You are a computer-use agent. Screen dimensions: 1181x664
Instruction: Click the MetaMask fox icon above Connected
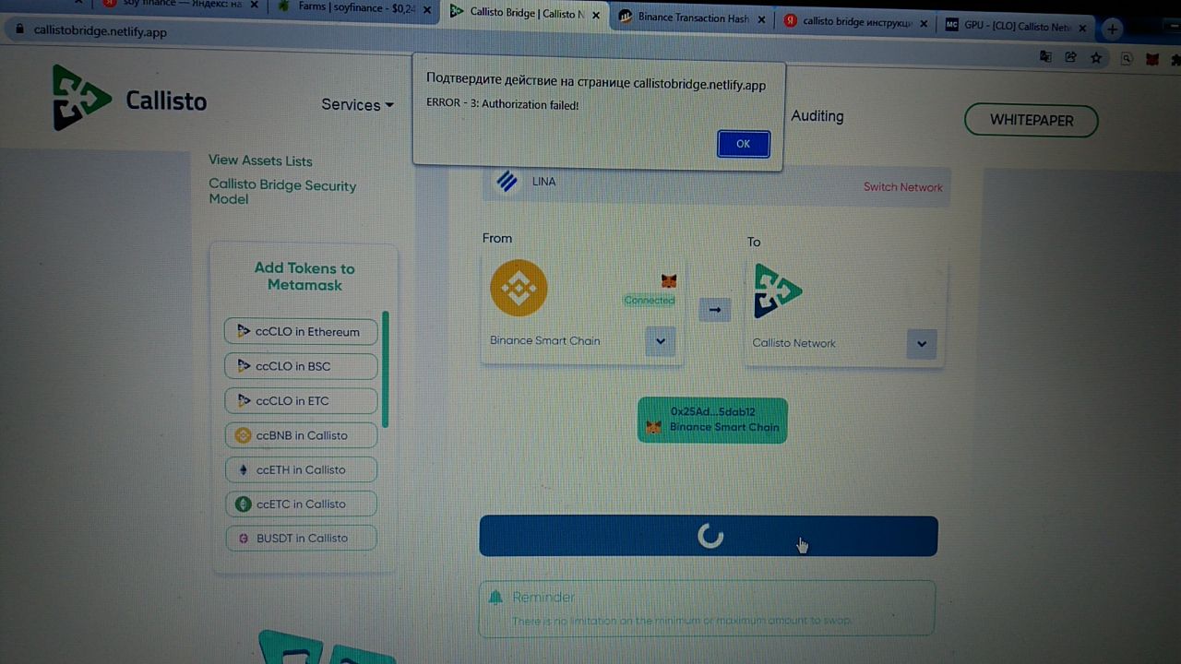[x=669, y=280]
